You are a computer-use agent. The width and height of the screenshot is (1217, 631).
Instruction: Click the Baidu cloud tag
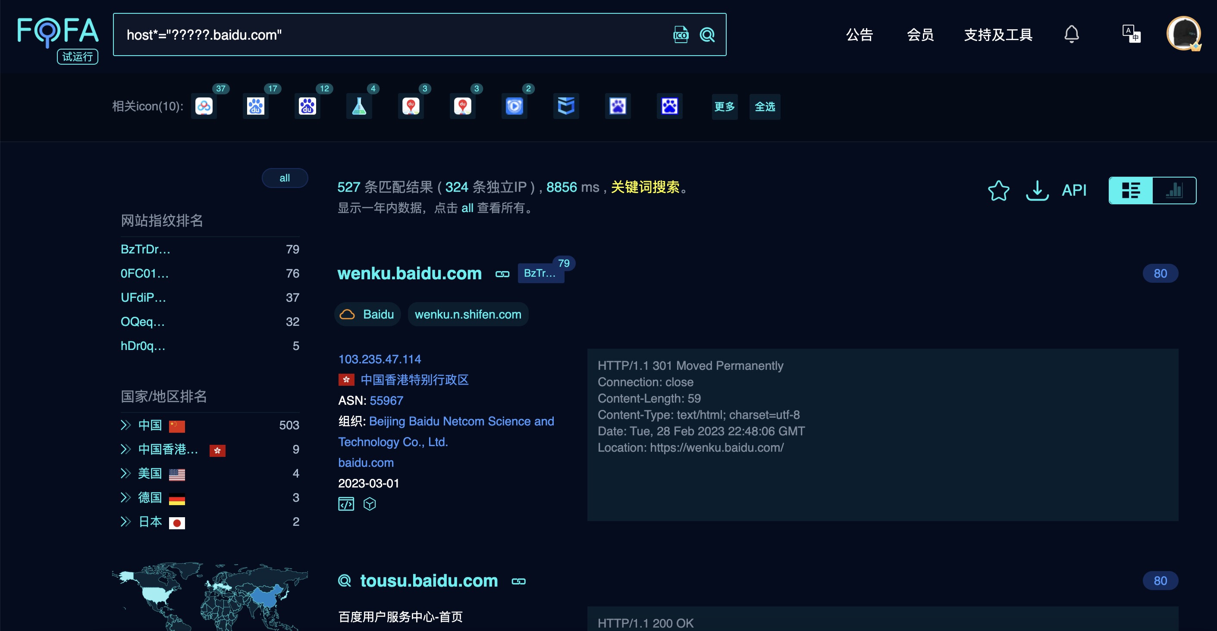click(x=367, y=314)
